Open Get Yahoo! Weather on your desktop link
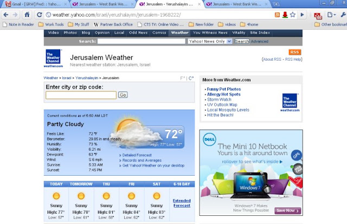This screenshot has height=224, width=347. pos(153,165)
